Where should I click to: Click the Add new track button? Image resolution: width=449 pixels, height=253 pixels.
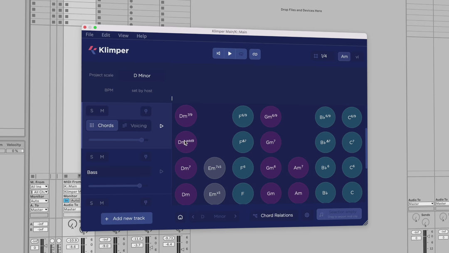pos(126,218)
